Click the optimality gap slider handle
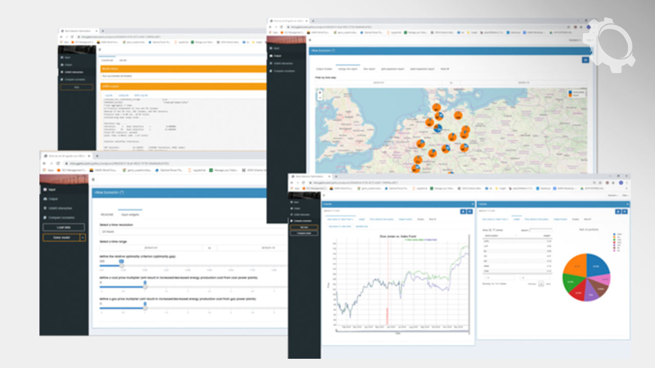The width and height of the screenshot is (655, 368). point(121,265)
